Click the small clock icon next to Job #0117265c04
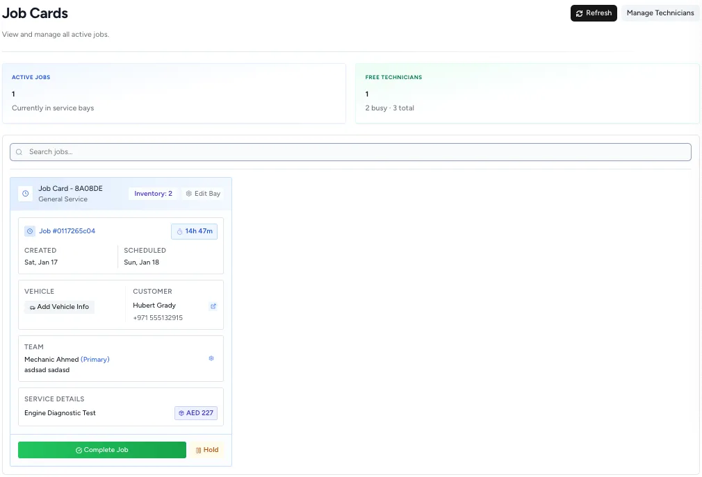 [x=30, y=231]
